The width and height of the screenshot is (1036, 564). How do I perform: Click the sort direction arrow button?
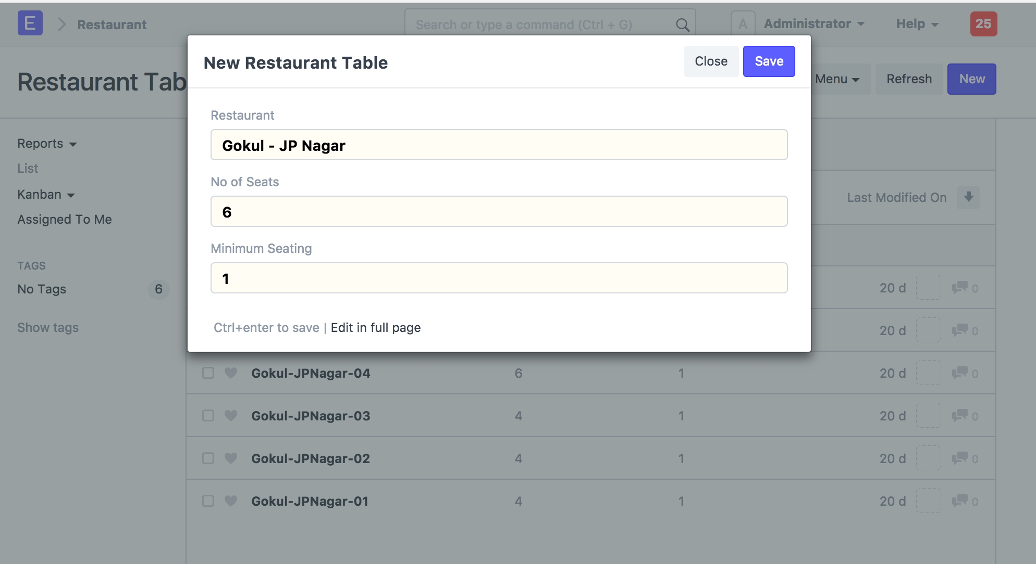968,197
